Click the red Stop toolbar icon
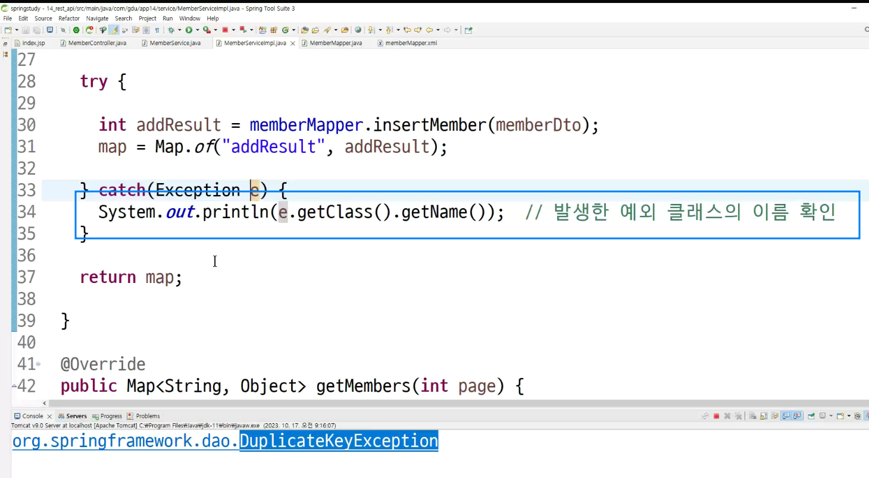Viewport: 869px width, 478px height. pyautogui.click(x=225, y=30)
